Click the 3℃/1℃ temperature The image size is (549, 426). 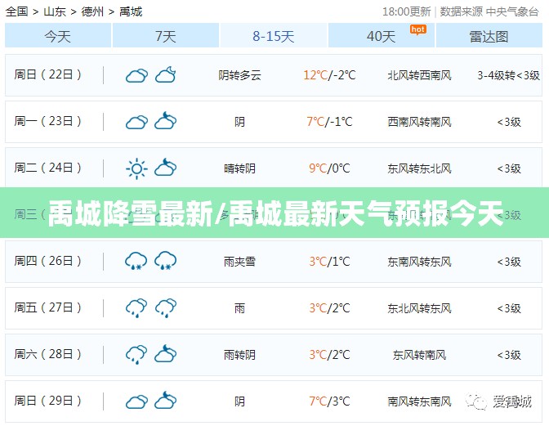click(x=329, y=262)
